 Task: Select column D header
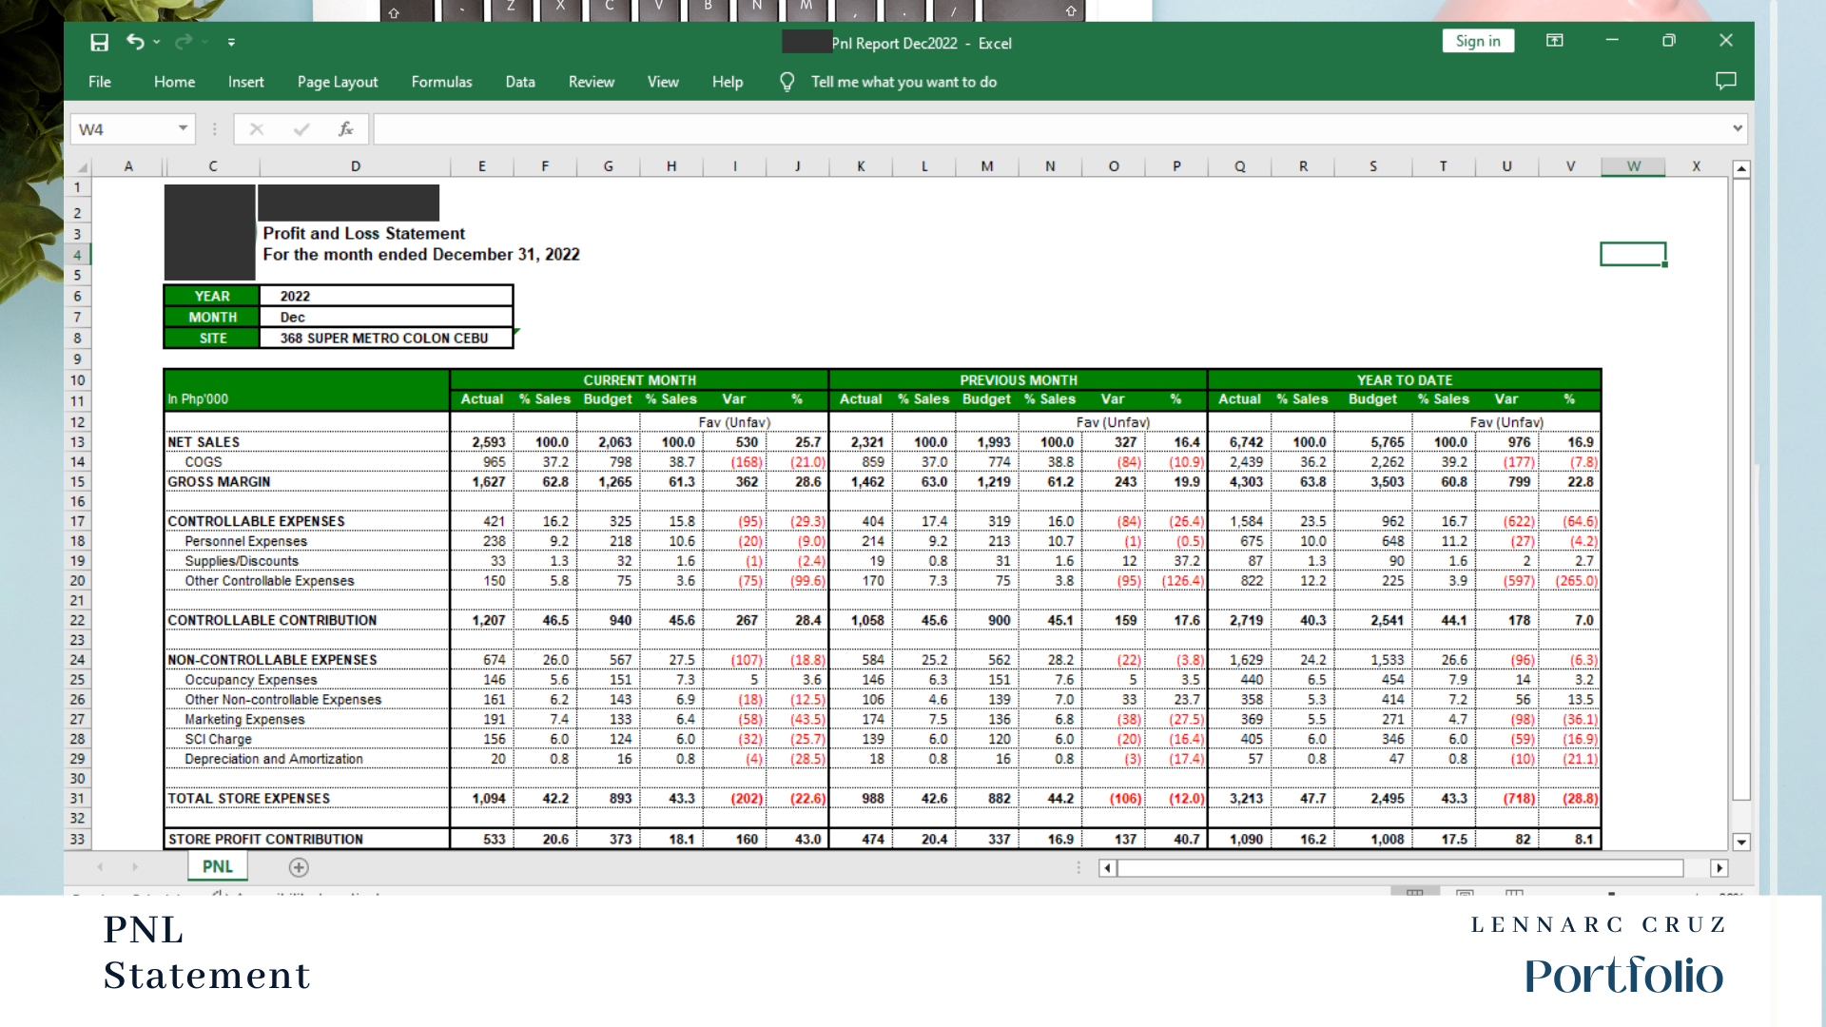click(x=355, y=166)
